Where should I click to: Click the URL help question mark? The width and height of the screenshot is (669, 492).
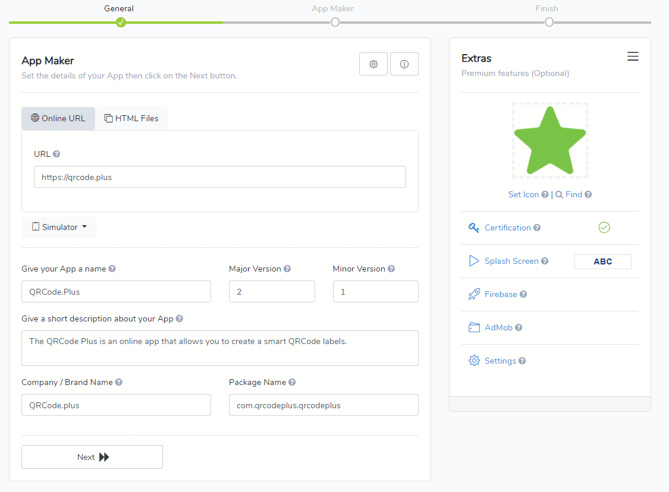tap(56, 154)
